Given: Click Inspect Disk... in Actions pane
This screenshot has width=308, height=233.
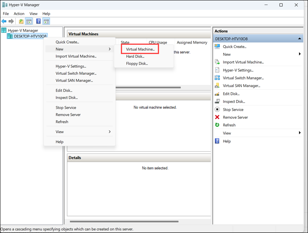Looking at the screenshot, I should click(234, 101).
